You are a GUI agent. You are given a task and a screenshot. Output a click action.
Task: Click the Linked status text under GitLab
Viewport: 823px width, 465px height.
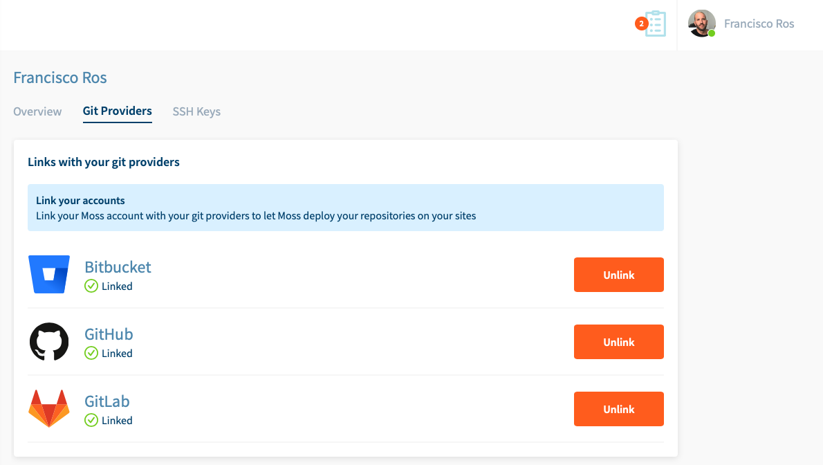point(117,420)
